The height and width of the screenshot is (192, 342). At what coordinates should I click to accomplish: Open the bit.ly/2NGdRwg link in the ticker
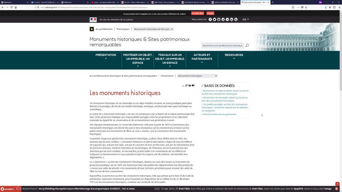[x=47, y=189]
